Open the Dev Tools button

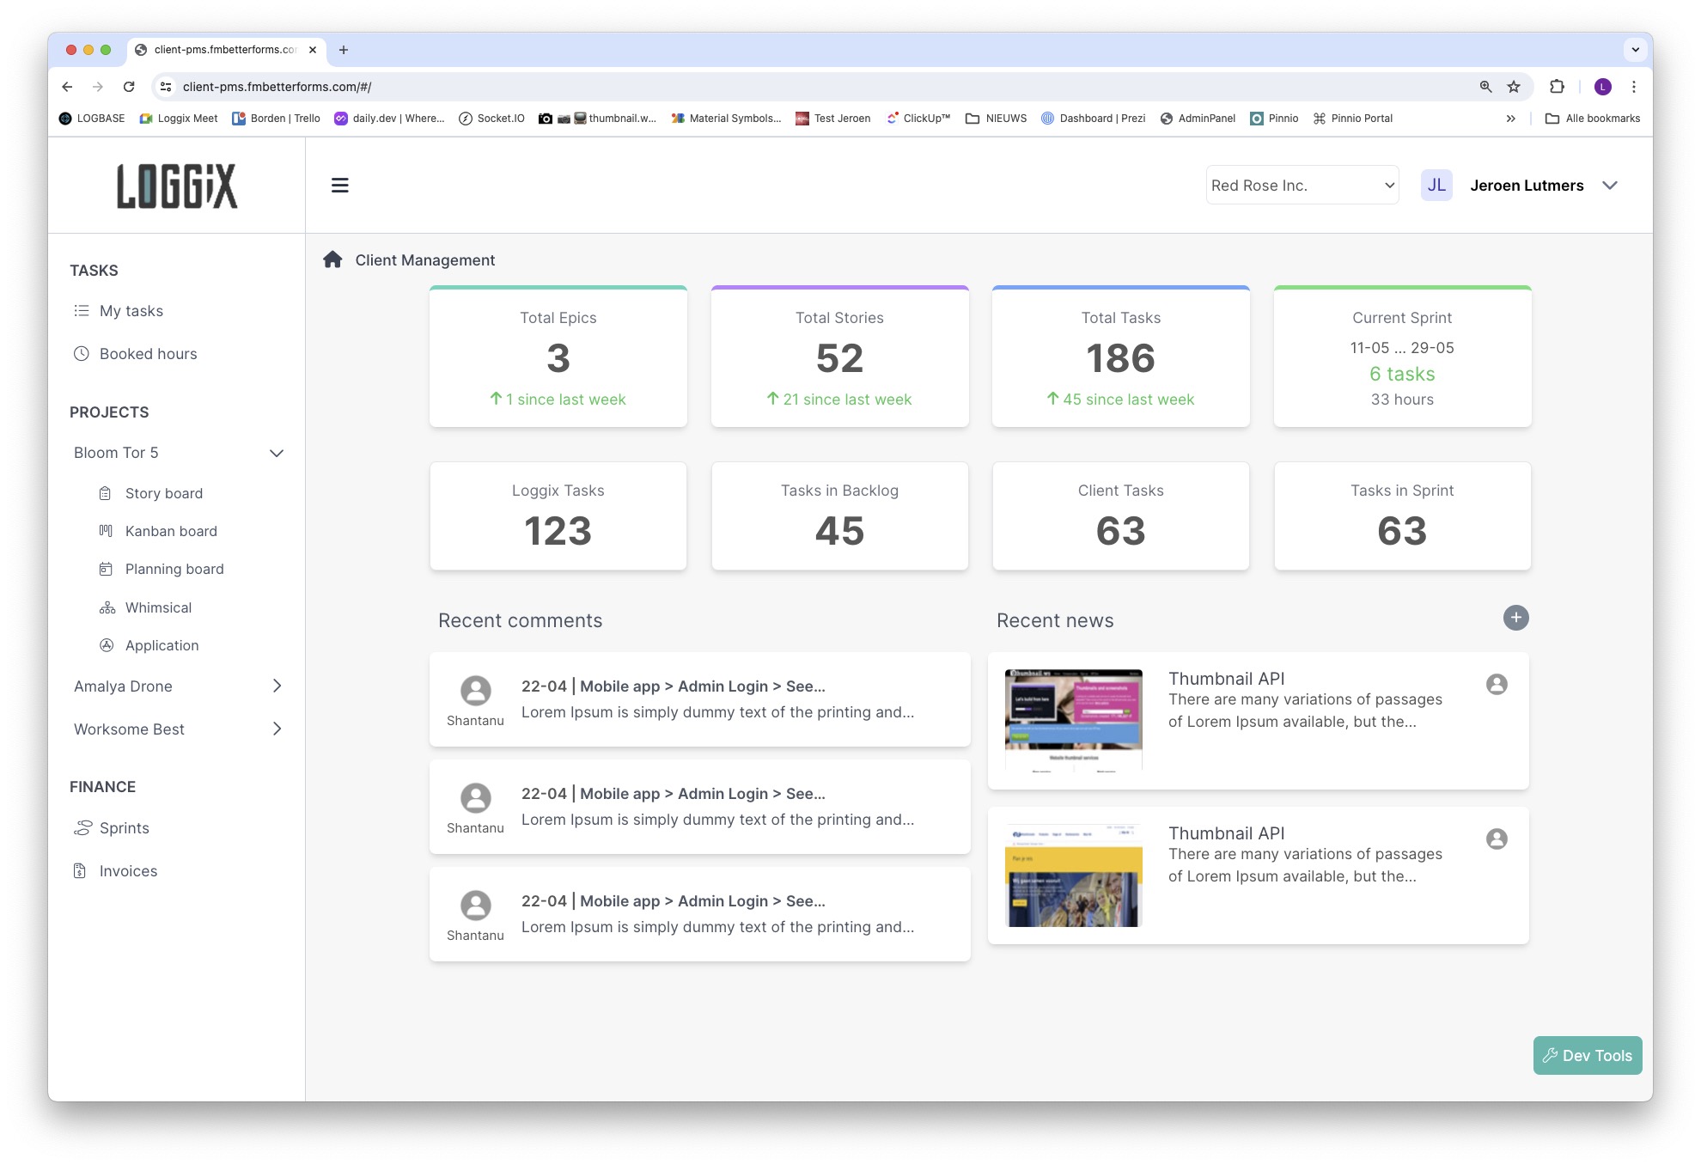pos(1587,1055)
